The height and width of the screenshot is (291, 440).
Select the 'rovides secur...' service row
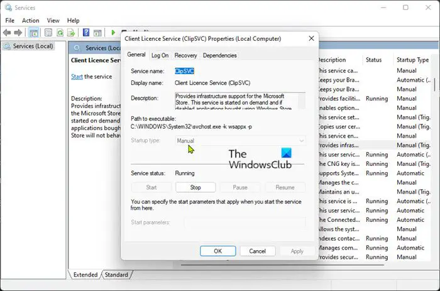tap(375, 257)
